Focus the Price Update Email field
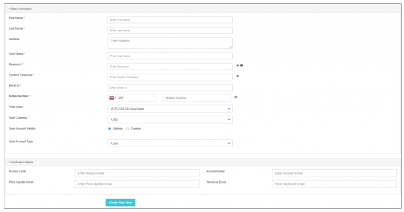 [137, 184]
